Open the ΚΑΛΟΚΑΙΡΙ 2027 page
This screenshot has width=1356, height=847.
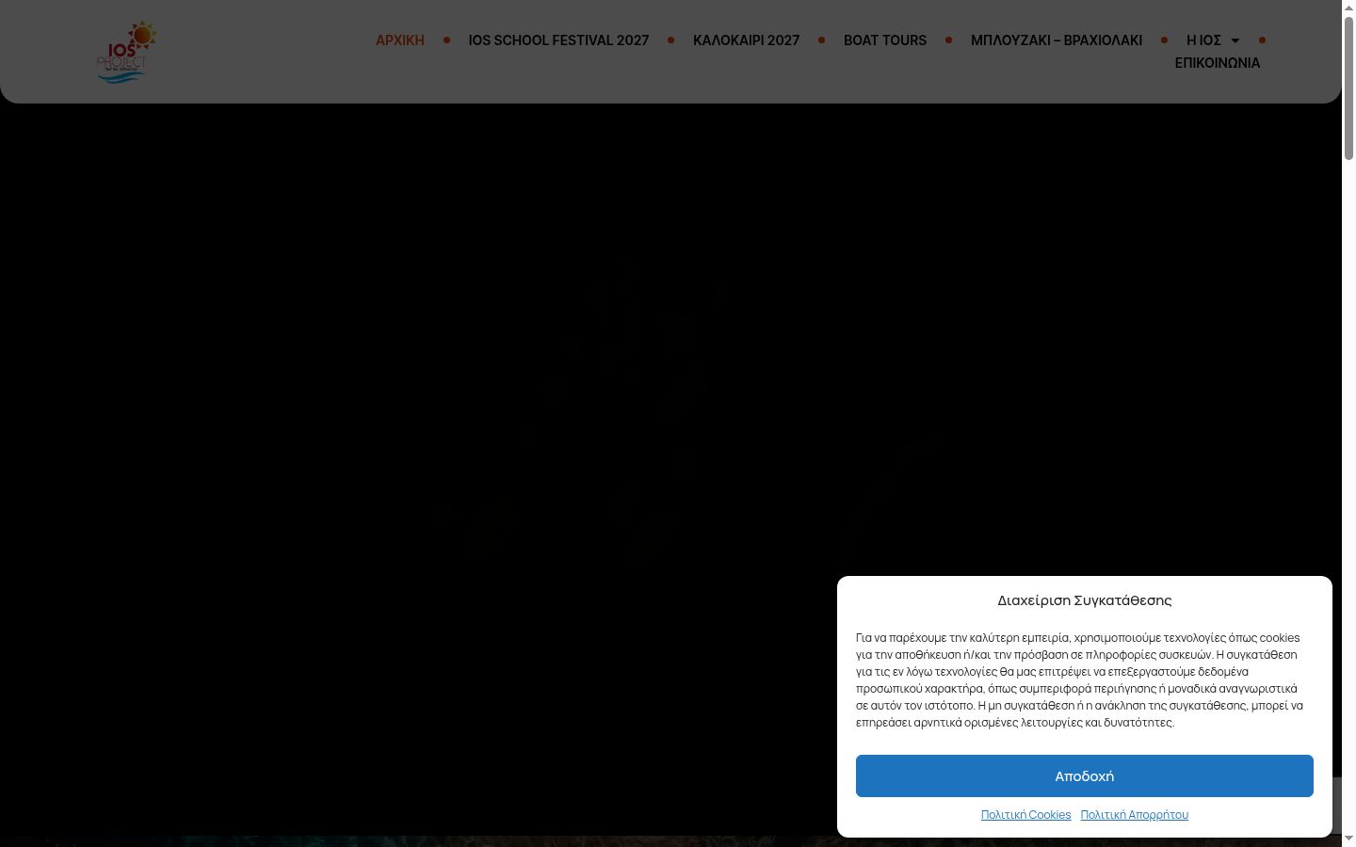[746, 40]
